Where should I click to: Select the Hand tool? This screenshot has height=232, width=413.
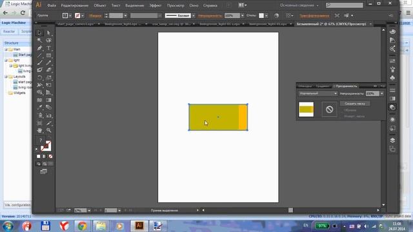pos(39,130)
